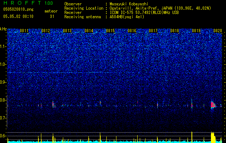The height and width of the screenshot is (143, 226).
Task: Click the 0813 time marker
Action: tap(67, 31)
